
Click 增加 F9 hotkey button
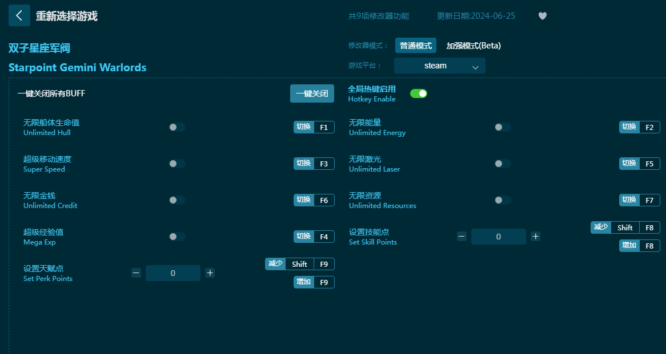pos(314,282)
